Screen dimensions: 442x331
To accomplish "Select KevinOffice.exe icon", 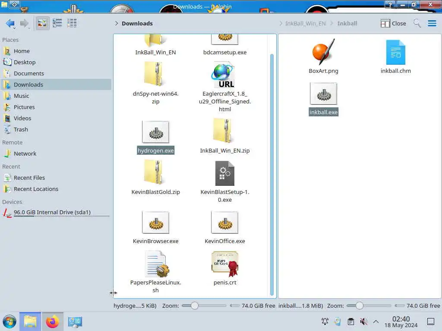I will (x=224, y=223).
